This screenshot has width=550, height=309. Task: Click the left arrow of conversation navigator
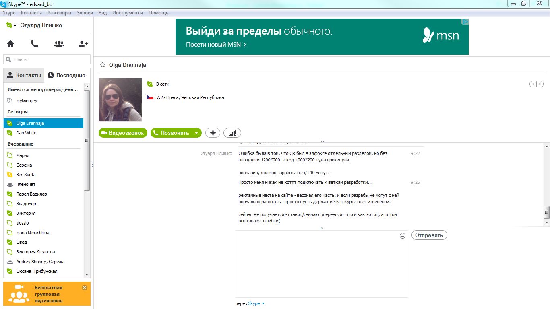pyautogui.click(x=533, y=84)
